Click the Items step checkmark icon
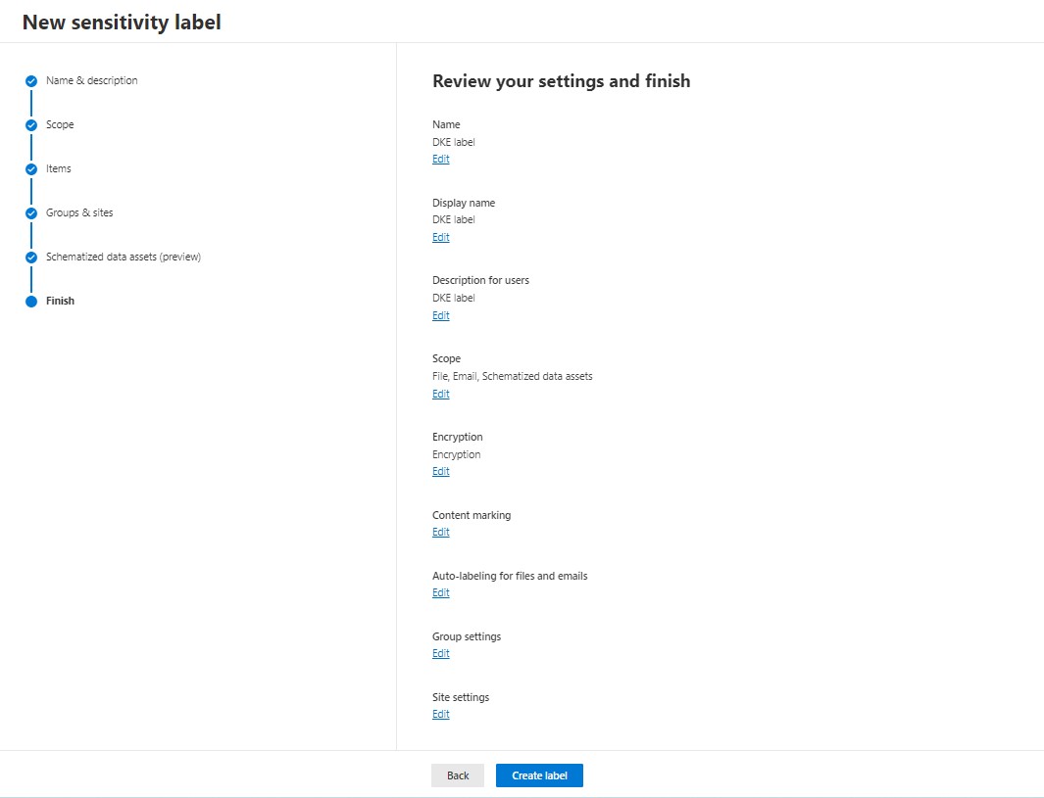Image resolution: width=1044 pixels, height=798 pixels. point(31,169)
